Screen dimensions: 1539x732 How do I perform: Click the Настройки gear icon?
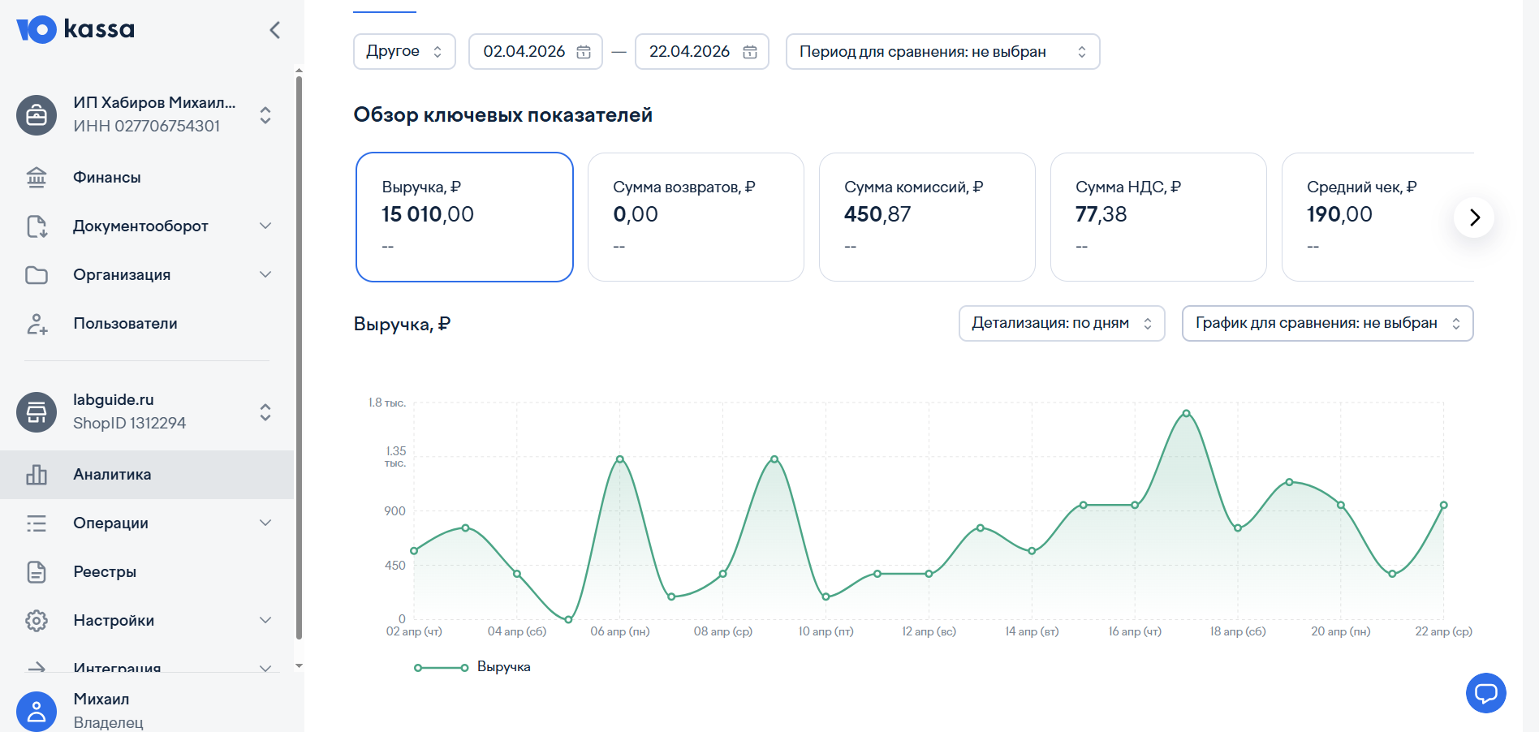[37, 620]
